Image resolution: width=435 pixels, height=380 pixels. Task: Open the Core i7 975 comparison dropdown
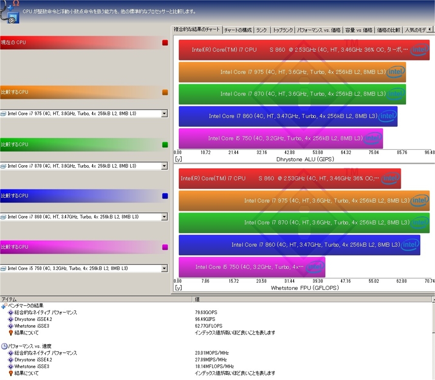pos(164,113)
